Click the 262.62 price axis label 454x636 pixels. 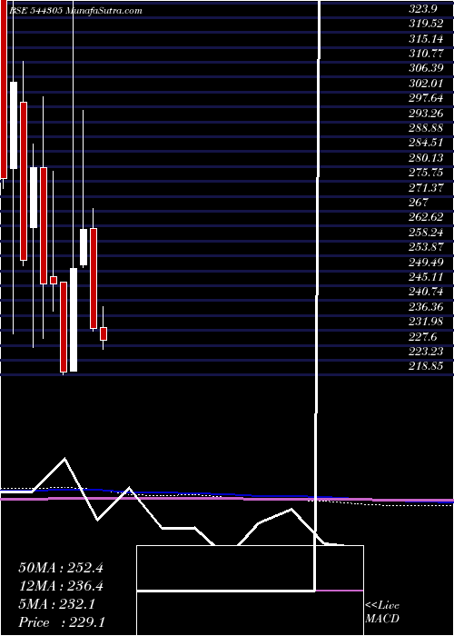click(426, 217)
